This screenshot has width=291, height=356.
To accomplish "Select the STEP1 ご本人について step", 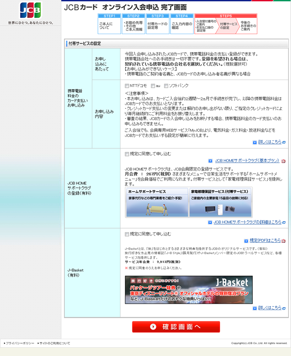I will tap(109, 24).
